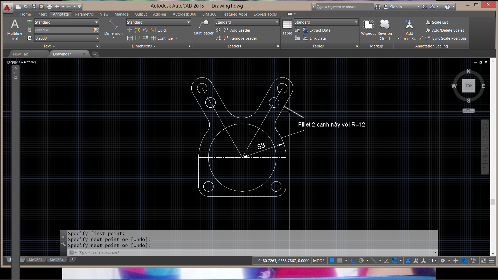Image resolution: width=498 pixels, height=280 pixels.
Task: Switch to the Layout1 tab
Action: tap(36, 259)
